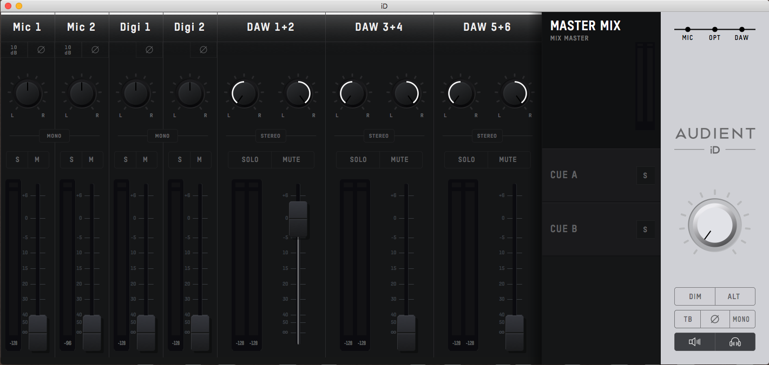Solo the CUE A mix
The image size is (769, 365).
(x=645, y=175)
